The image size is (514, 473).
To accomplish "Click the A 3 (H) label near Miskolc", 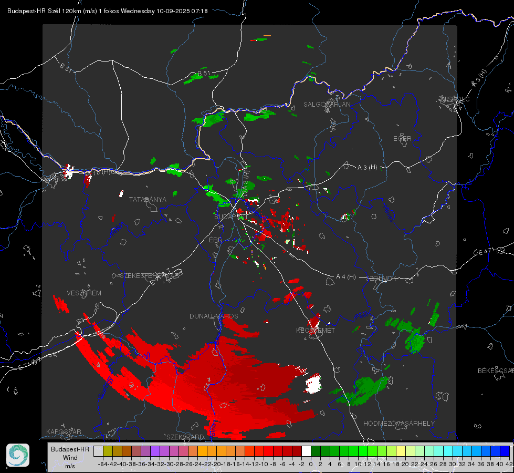I will pyautogui.click(x=479, y=78).
